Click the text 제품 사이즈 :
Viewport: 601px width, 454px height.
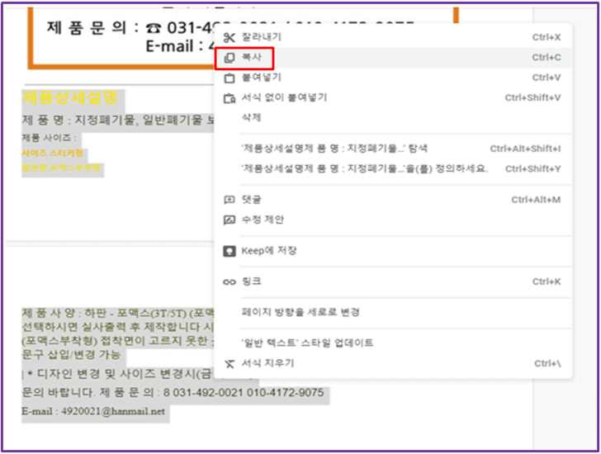coord(49,138)
